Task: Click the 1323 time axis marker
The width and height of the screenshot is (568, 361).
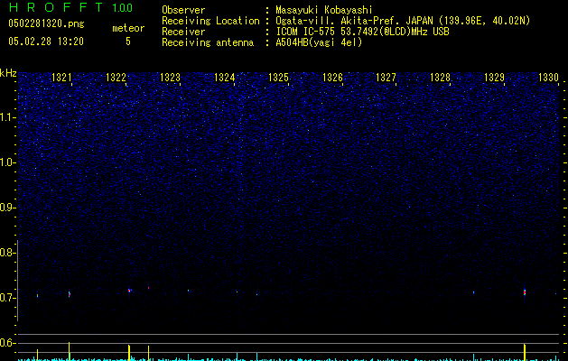Action: tap(170, 78)
